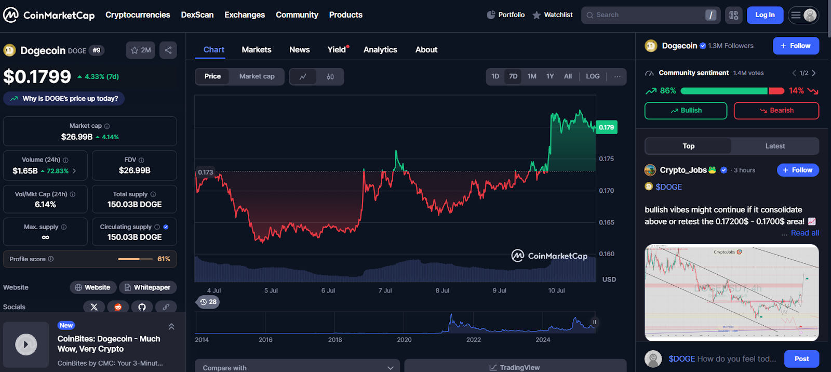
Task: Open the Yield tab
Action: coord(338,50)
